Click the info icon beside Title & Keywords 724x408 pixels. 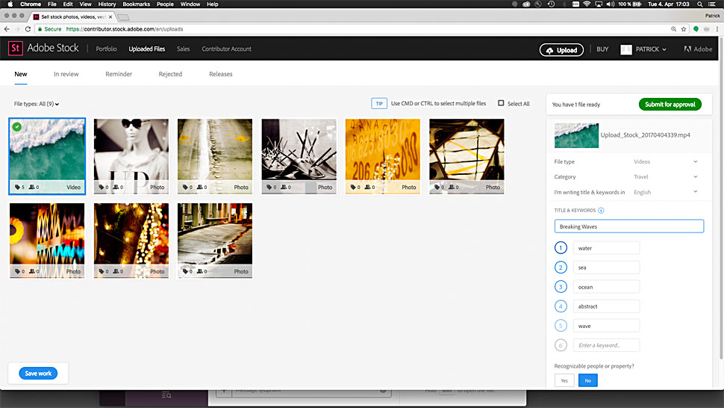point(601,210)
